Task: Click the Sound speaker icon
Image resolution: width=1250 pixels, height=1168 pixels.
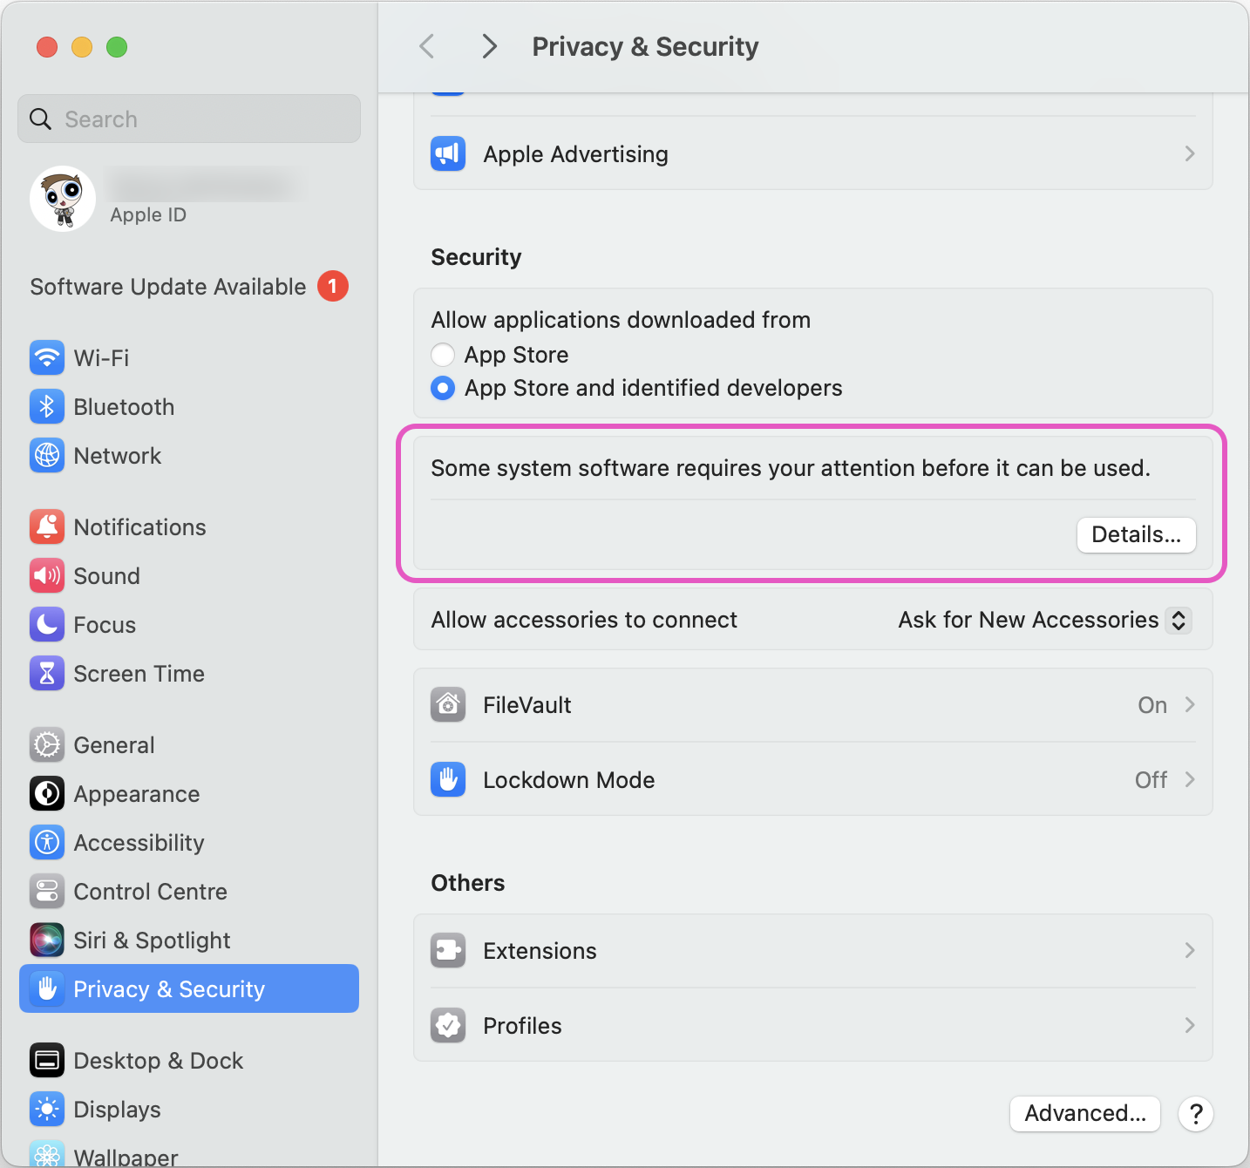Action: pyautogui.click(x=47, y=575)
